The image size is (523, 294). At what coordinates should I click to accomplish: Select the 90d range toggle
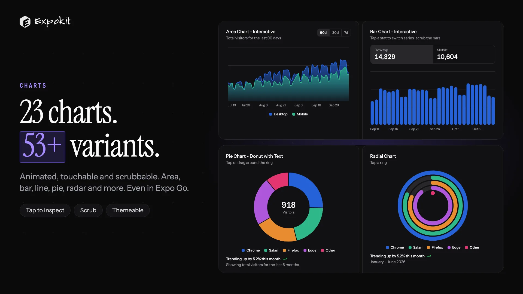pos(323,33)
